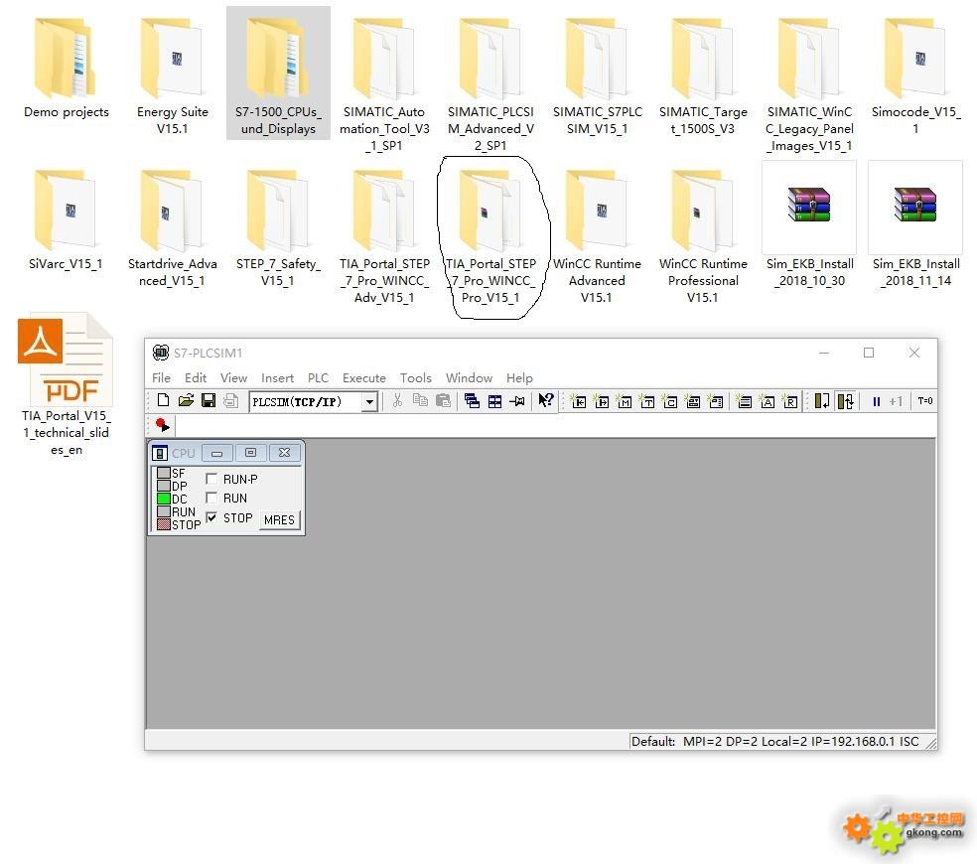Click the Cut scissors toolbar icon

click(x=397, y=401)
